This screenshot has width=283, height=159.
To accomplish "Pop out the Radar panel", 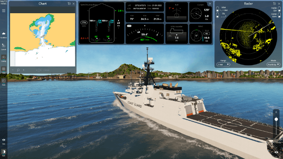I will click(274, 4).
